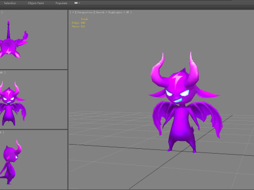Switch to the Populate ribbon tab
Viewport: 254px width, 190px height.
click(x=61, y=3)
